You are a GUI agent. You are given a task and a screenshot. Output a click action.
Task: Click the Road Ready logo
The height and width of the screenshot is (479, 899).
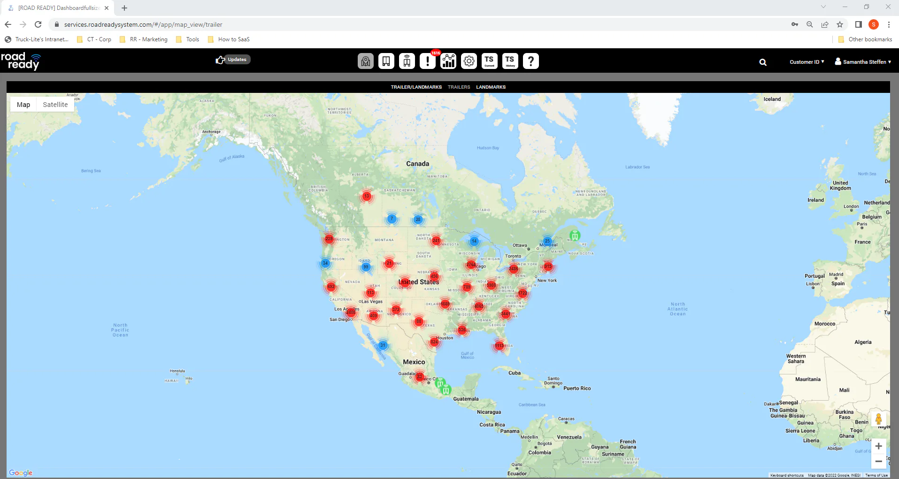(x=21, y=61)
